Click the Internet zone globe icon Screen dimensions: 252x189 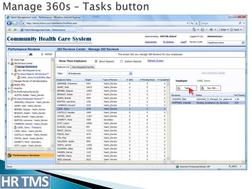[x=178, y=166]
